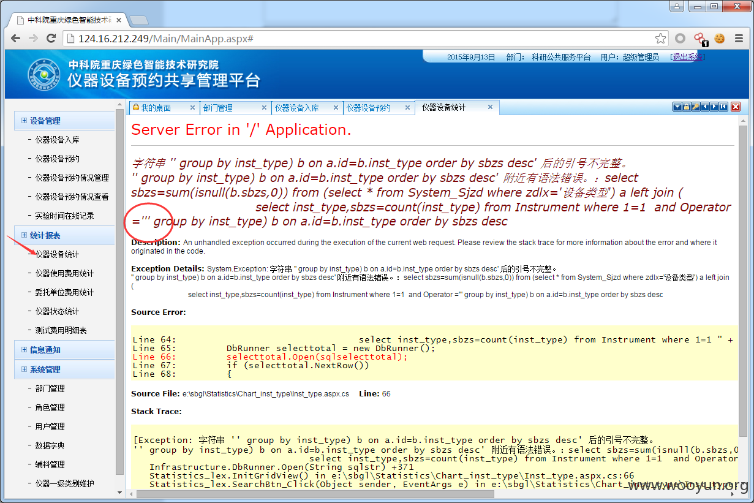Click the red X close-all tabs icon
The height and width of the screenshot is (503, 754).
tap(736, 107)
